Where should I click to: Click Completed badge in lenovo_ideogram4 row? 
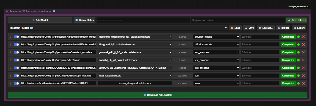tap(288, 83)
